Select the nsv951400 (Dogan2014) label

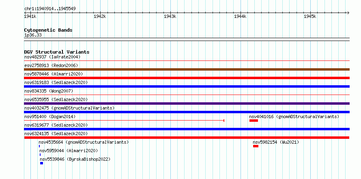(x=50, y=116)
